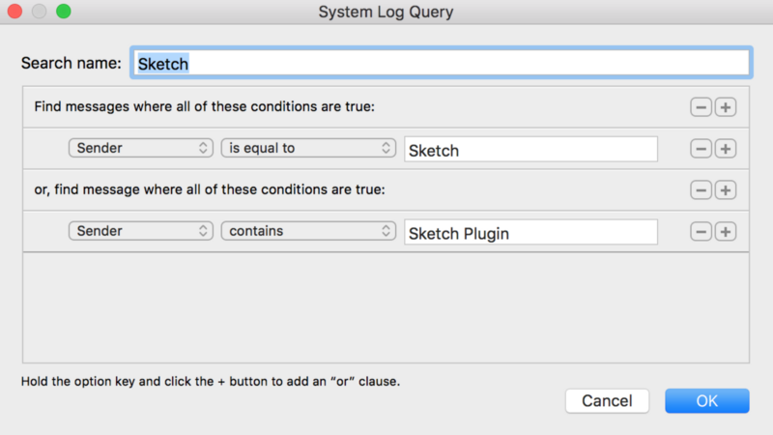This screenshot has width=773, height=435.
Task: Click minus button beside the 'or, find message' header
Action: [x=701, y=190]
